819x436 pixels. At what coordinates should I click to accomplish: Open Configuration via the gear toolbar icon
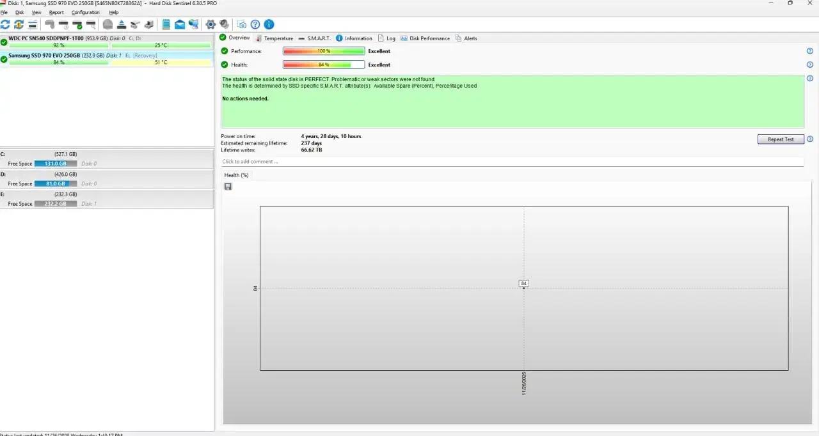click(x=211, y=24)
